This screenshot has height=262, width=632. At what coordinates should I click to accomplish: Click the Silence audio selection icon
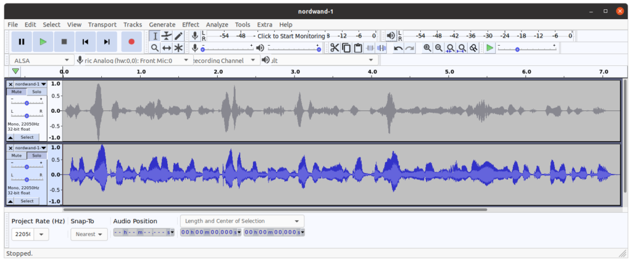click(x=381, y=48)
